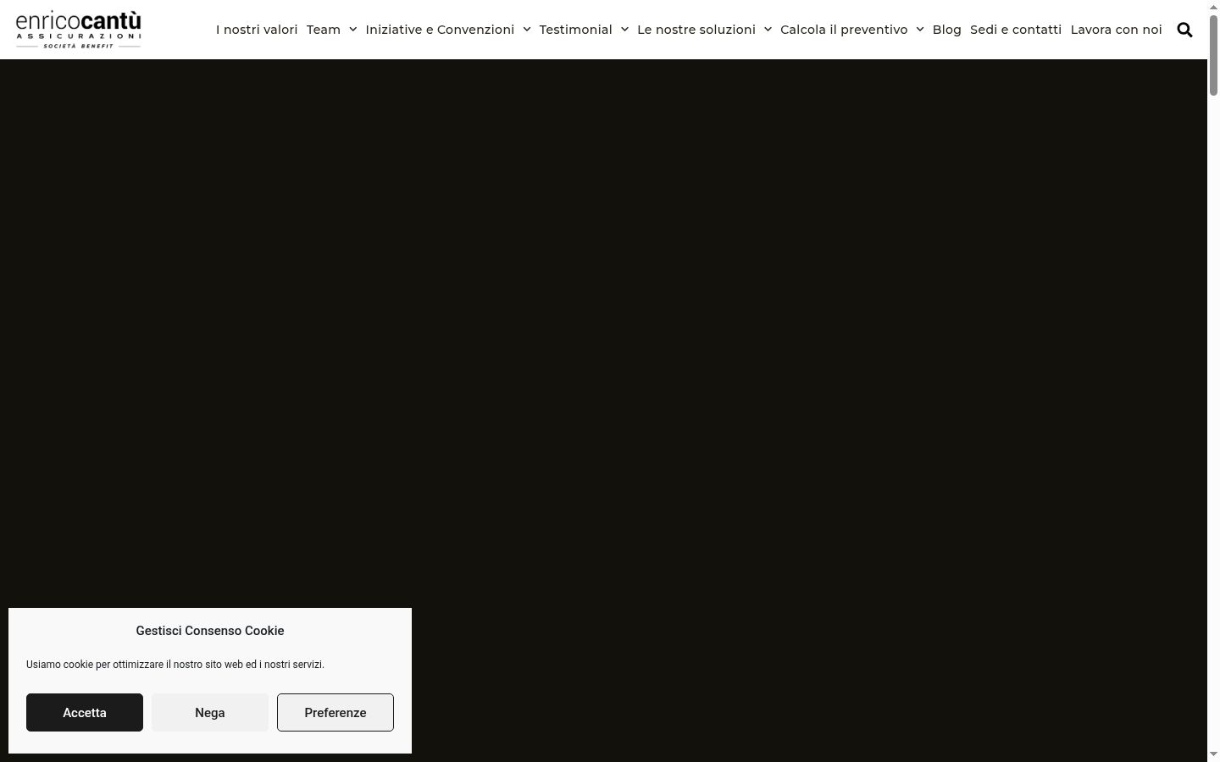1220x762 pixels.
Task: Open Lavora con noi link
Action: 1117,30
